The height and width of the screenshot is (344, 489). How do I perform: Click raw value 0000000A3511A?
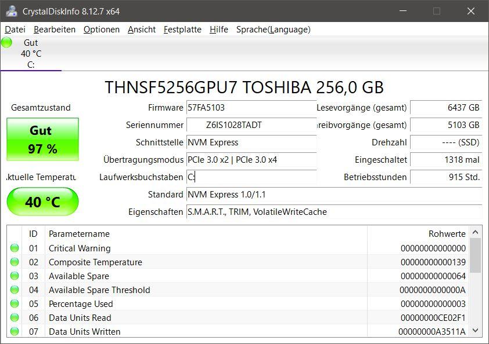click(x=432, y=332)
